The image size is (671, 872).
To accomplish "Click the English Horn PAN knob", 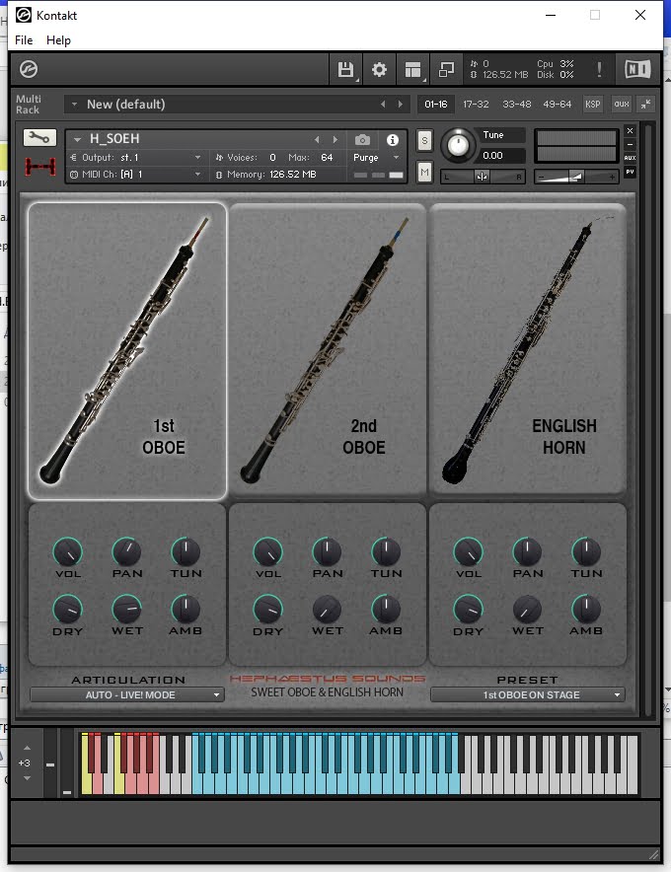I will pyautogui.click(x=528, y=551).
